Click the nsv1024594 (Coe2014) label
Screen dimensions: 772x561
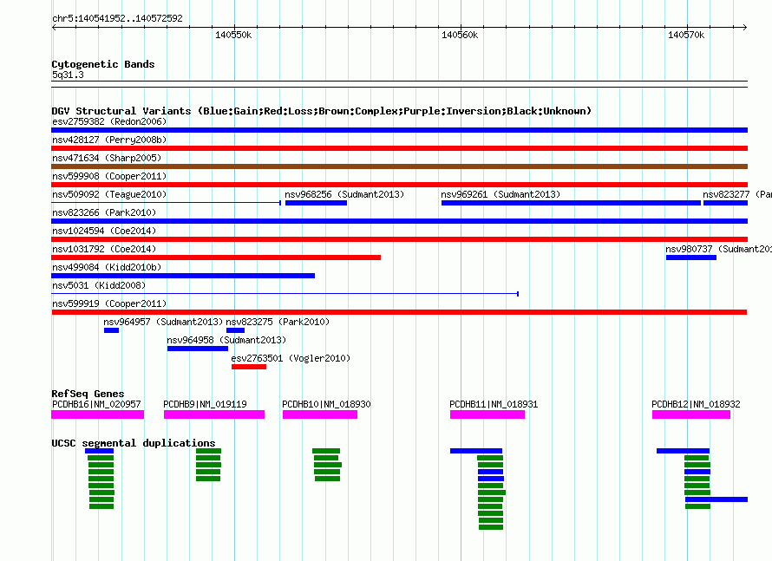[104, 231]
